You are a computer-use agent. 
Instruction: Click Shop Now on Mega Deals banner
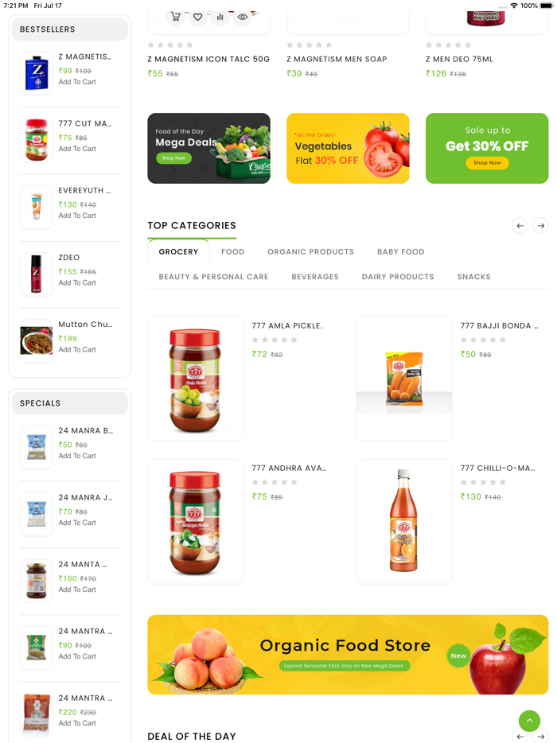[x=173, y=158]
